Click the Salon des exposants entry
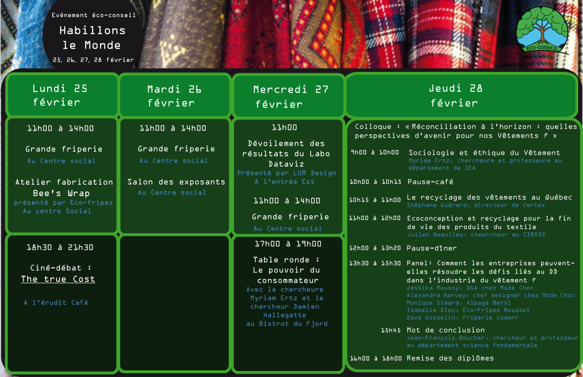This screenshot has width=583, height=377. pos(176,182)
